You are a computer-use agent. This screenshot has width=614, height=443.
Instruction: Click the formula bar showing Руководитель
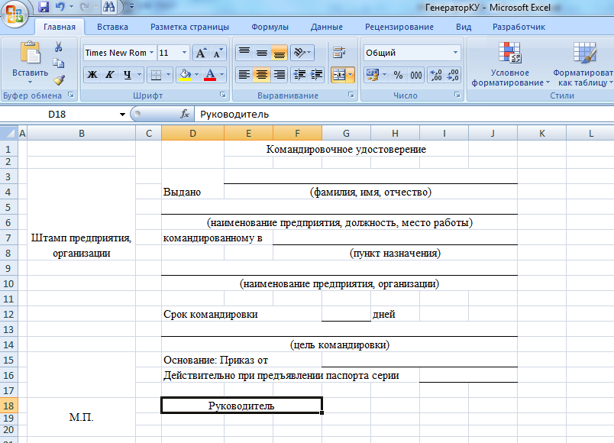click(404, 115)
